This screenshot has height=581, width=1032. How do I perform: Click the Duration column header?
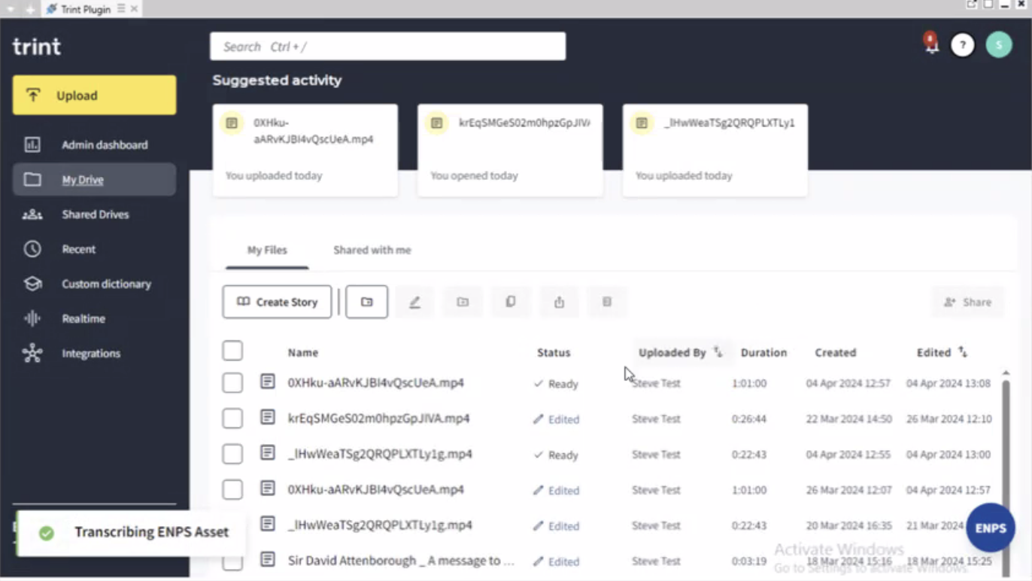click(x=763, y=352)
